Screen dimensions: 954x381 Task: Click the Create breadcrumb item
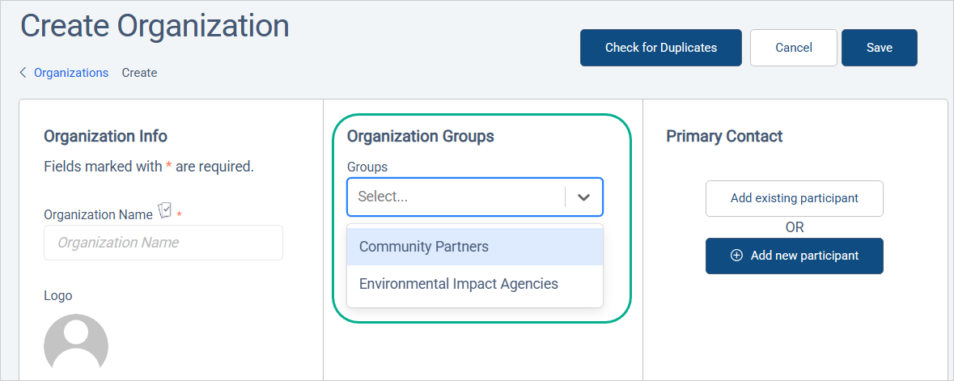(x=139, y=73)
